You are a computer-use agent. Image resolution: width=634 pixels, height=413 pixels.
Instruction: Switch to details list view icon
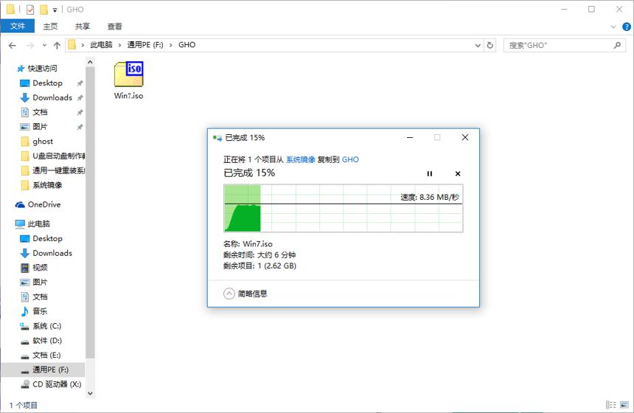point(610,404)
